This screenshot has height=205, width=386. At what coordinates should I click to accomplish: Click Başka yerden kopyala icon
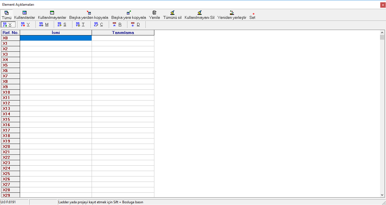[x=89, y=13]
